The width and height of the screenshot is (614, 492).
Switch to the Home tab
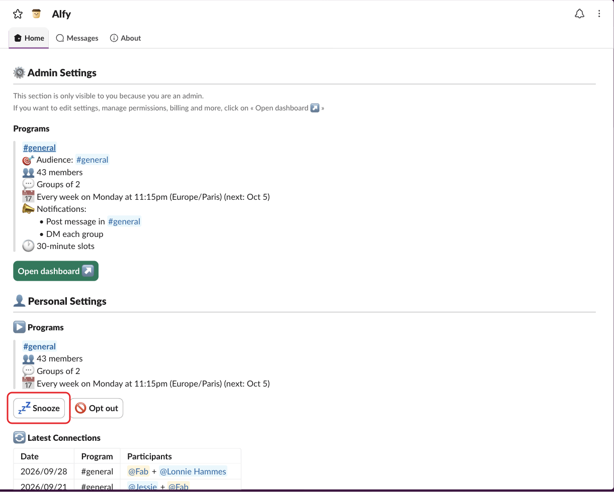[x=29, y=38]
